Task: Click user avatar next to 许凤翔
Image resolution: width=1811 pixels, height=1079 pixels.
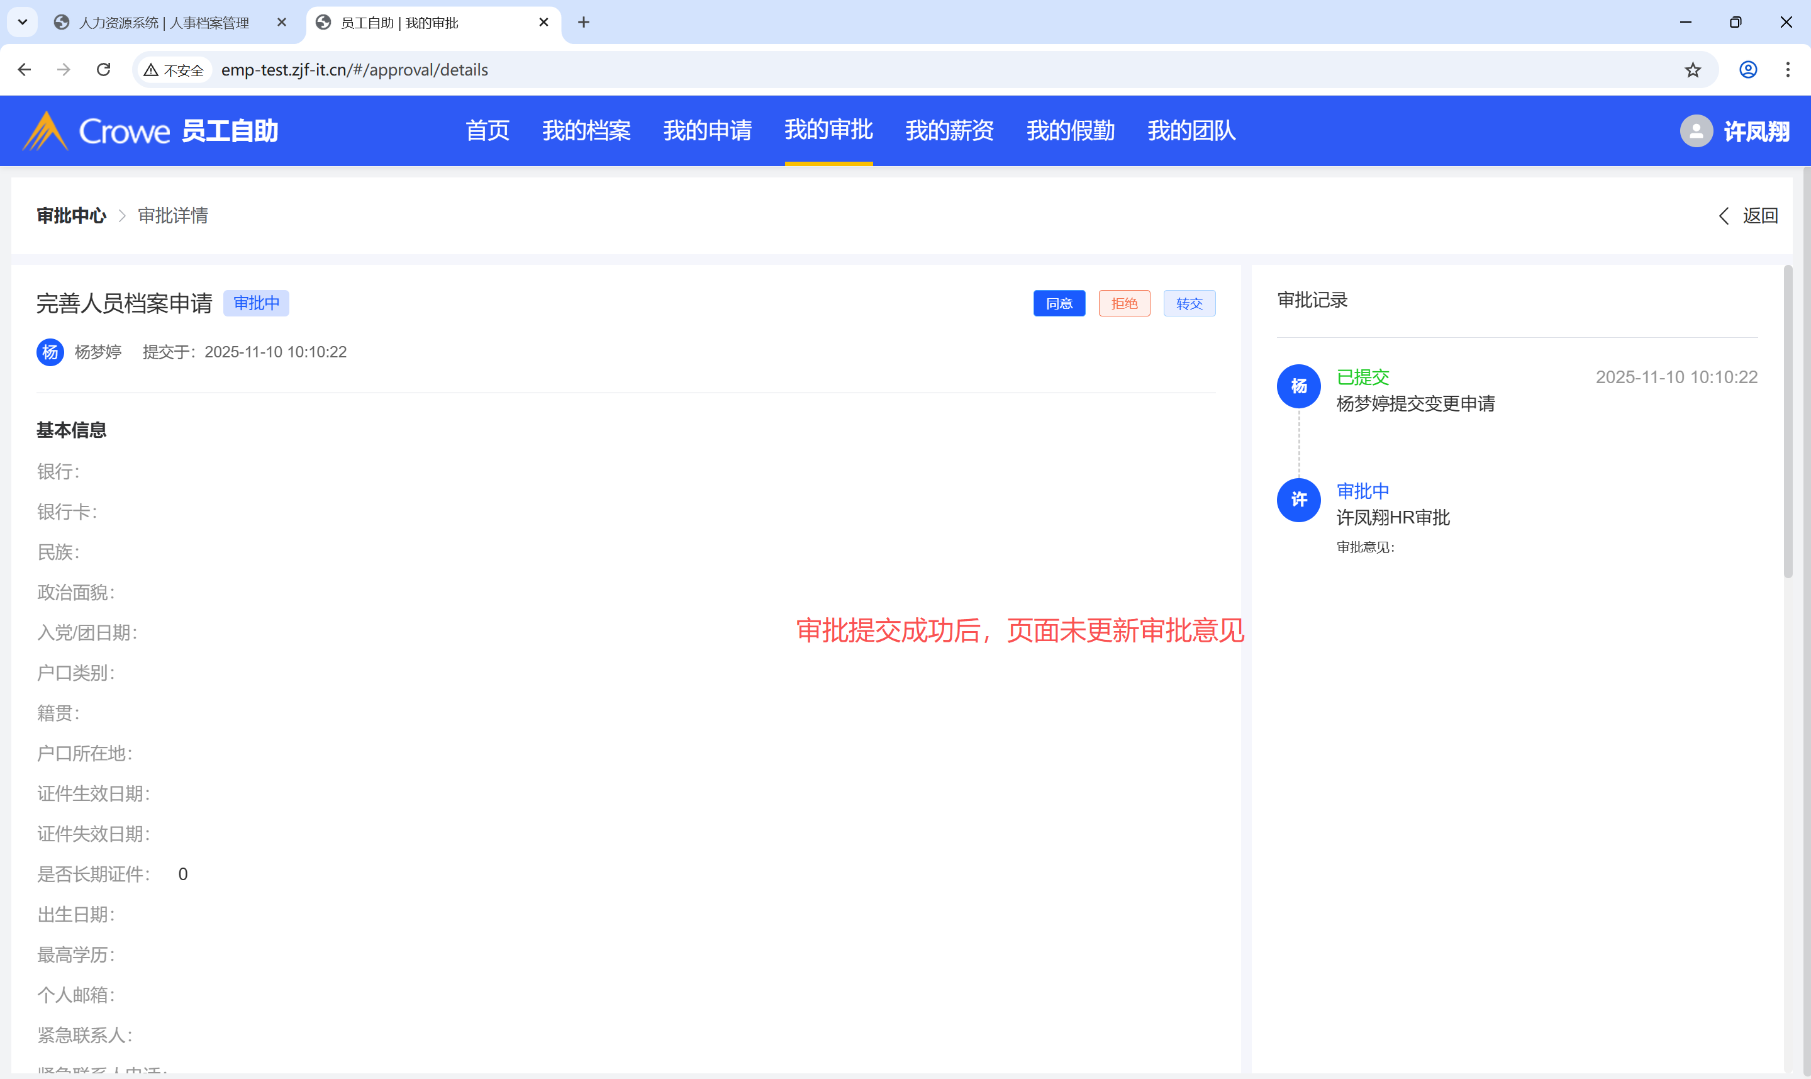Action: click(1696, 131)
